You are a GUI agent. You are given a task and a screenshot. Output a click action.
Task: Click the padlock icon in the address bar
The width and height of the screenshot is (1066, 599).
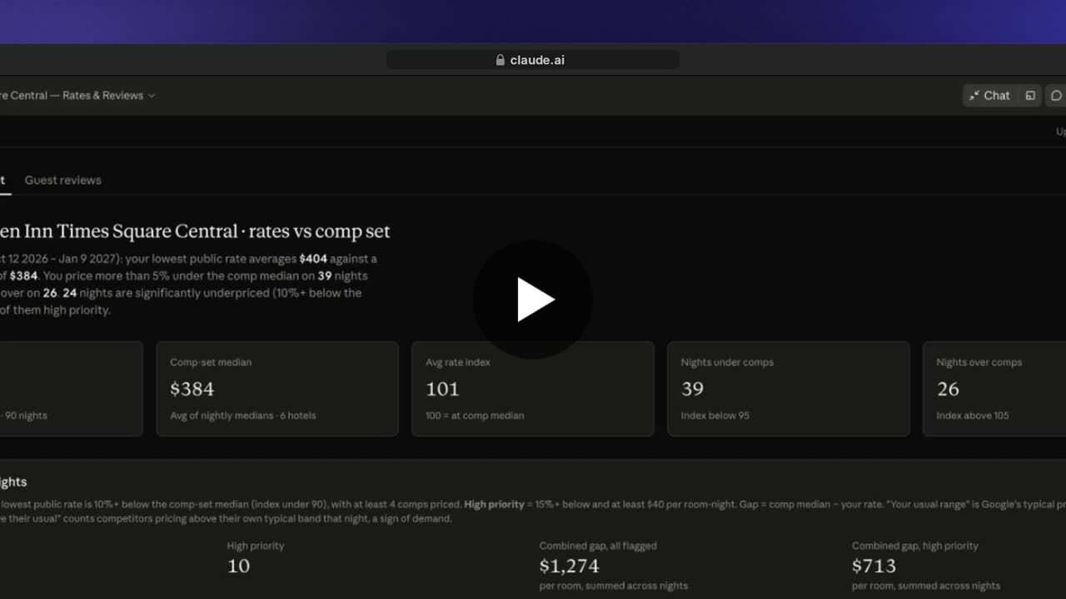[501, 60]
